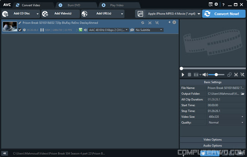This screenshot has width=247, height=157.
Task: Open the Apple iPhone MPEG-4 Movie profile dropdown
Action: (x=199, y=14)
